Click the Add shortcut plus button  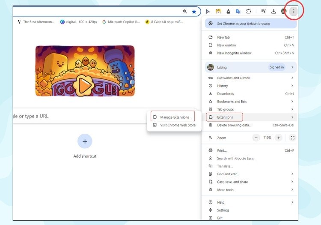click(x=85, y=141)
